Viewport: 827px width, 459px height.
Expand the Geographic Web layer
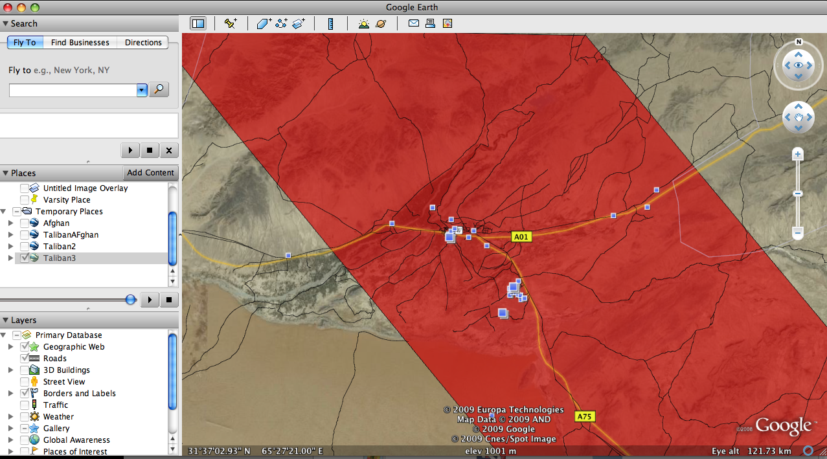(x=10, y=347)
